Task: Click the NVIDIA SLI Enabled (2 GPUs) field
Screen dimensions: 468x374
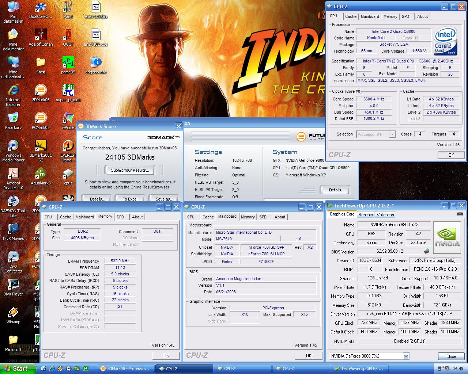Action: [409, 341]
